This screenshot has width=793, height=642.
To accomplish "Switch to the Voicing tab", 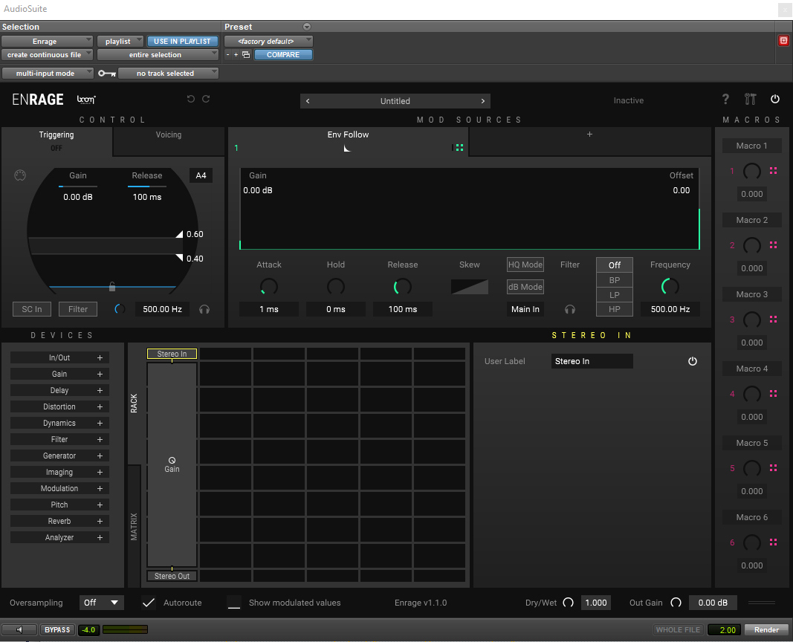I will tap(169, 135).
